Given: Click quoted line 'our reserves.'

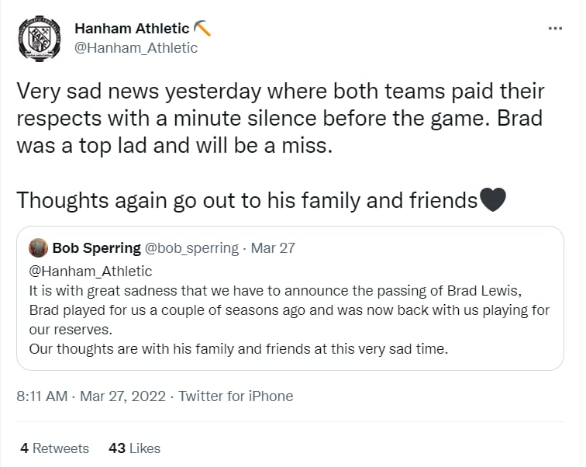Looking at the screenshot, I should [71, 330].
